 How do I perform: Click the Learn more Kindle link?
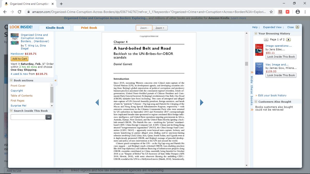(x=238, y=18)
